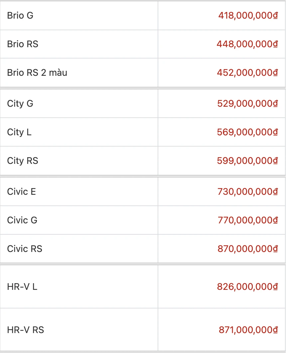286x353 pixels.
Task: Click the City G model name
Action: 20,104
